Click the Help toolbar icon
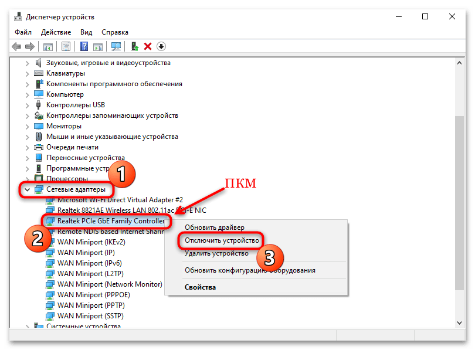The image size is (475, 350). click(84, 46)
